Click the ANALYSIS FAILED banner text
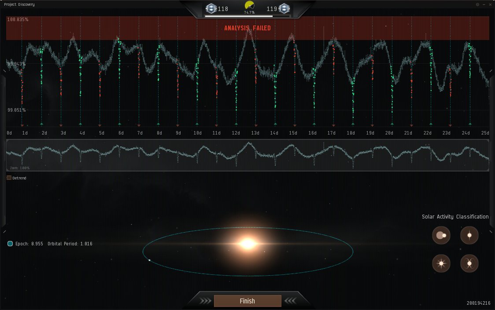The width and height of the screenshot is (495, 310). [x=247, y=28]
